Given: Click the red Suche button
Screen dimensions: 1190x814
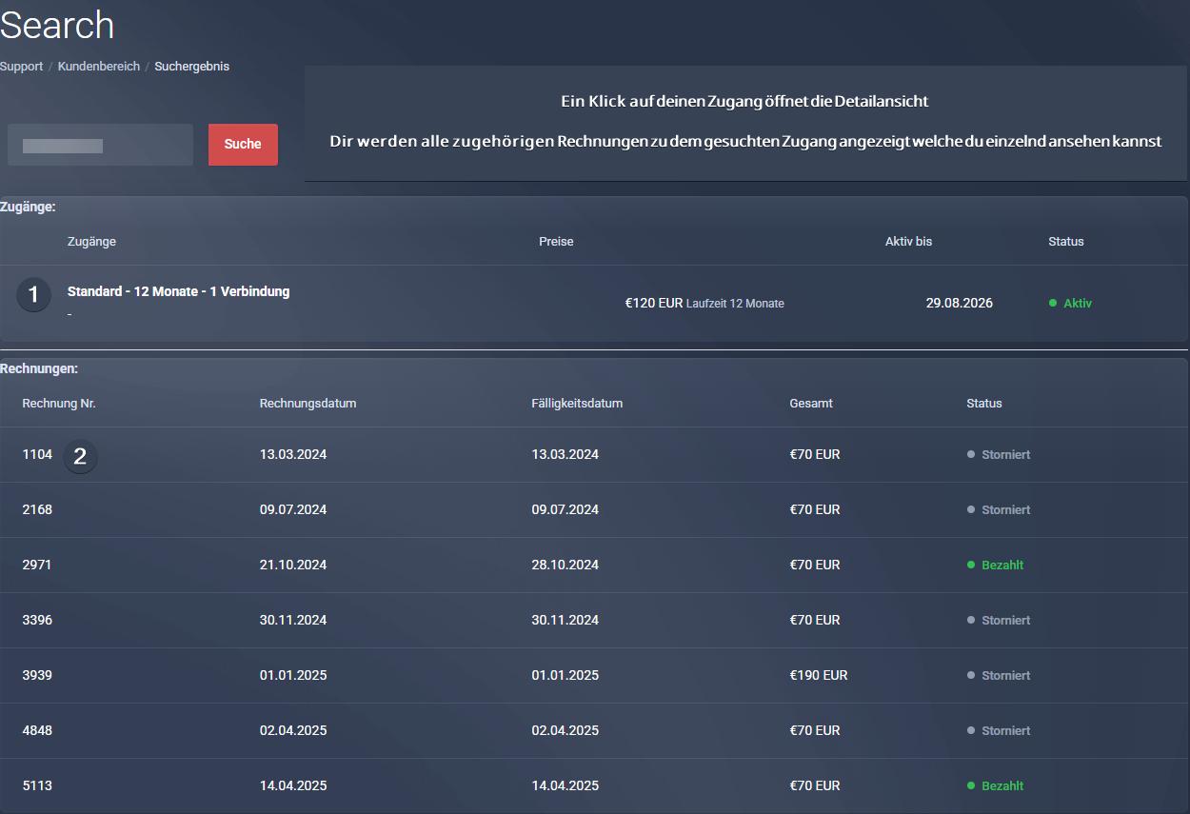Looking at the screenshot, I should pos(243,145).
